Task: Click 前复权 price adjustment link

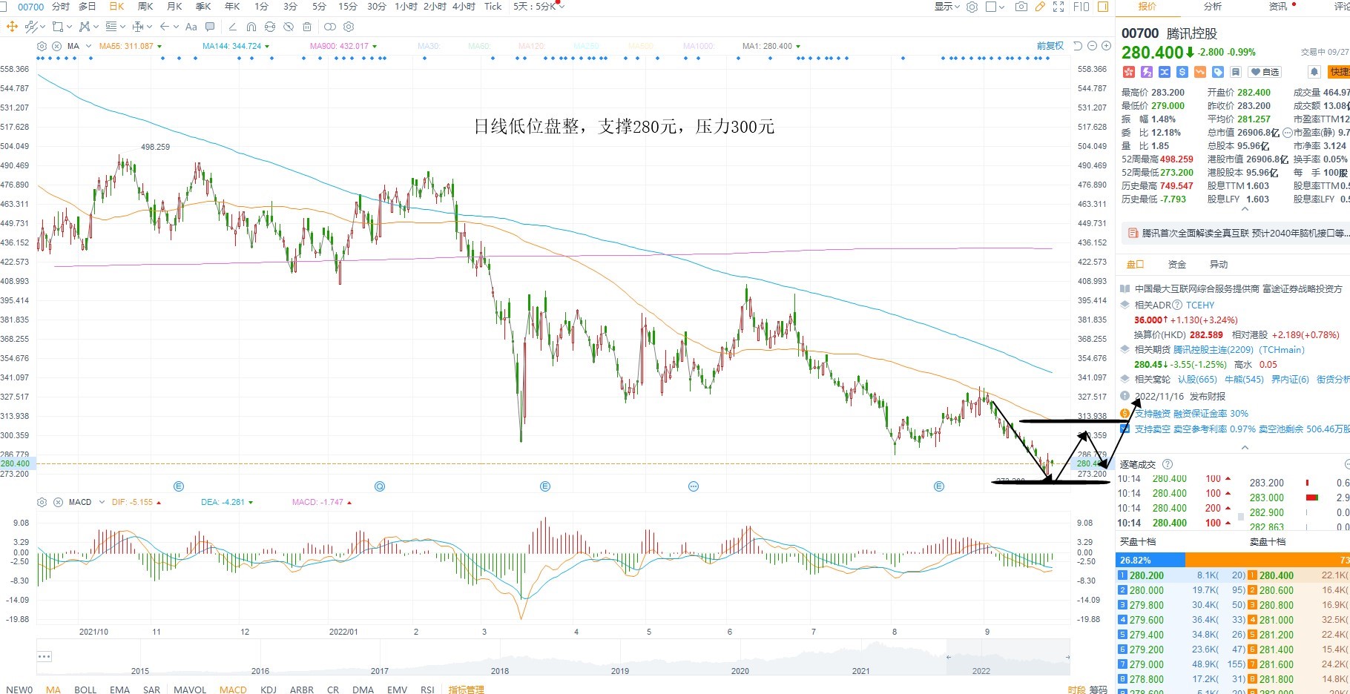Action: 1050,46
